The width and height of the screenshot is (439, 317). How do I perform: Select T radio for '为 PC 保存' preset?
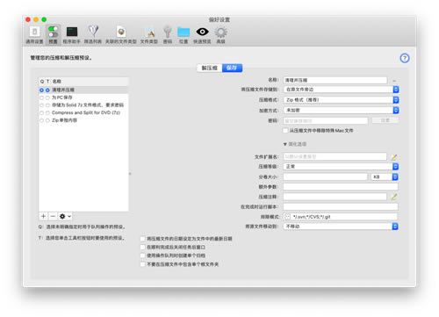[47, 97]
